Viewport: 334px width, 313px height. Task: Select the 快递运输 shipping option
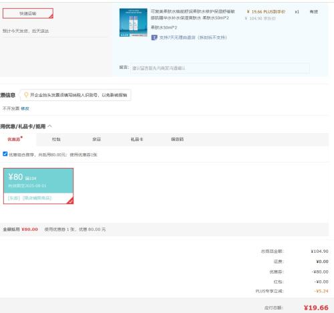pos(28,13)
